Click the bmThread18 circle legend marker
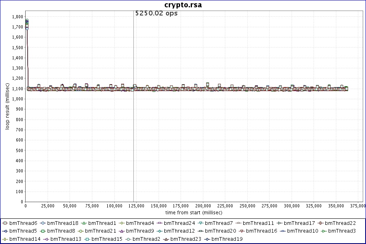 43,223
